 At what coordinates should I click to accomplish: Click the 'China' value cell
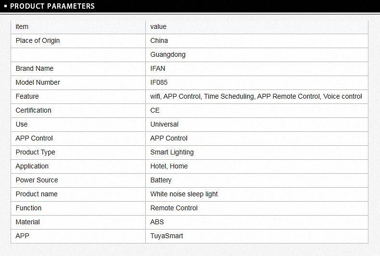pos(159,40)
